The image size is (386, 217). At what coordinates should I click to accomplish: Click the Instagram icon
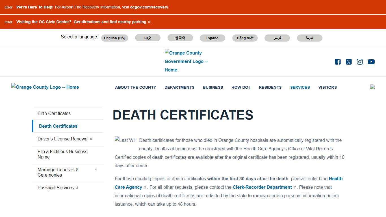point(360,62)
